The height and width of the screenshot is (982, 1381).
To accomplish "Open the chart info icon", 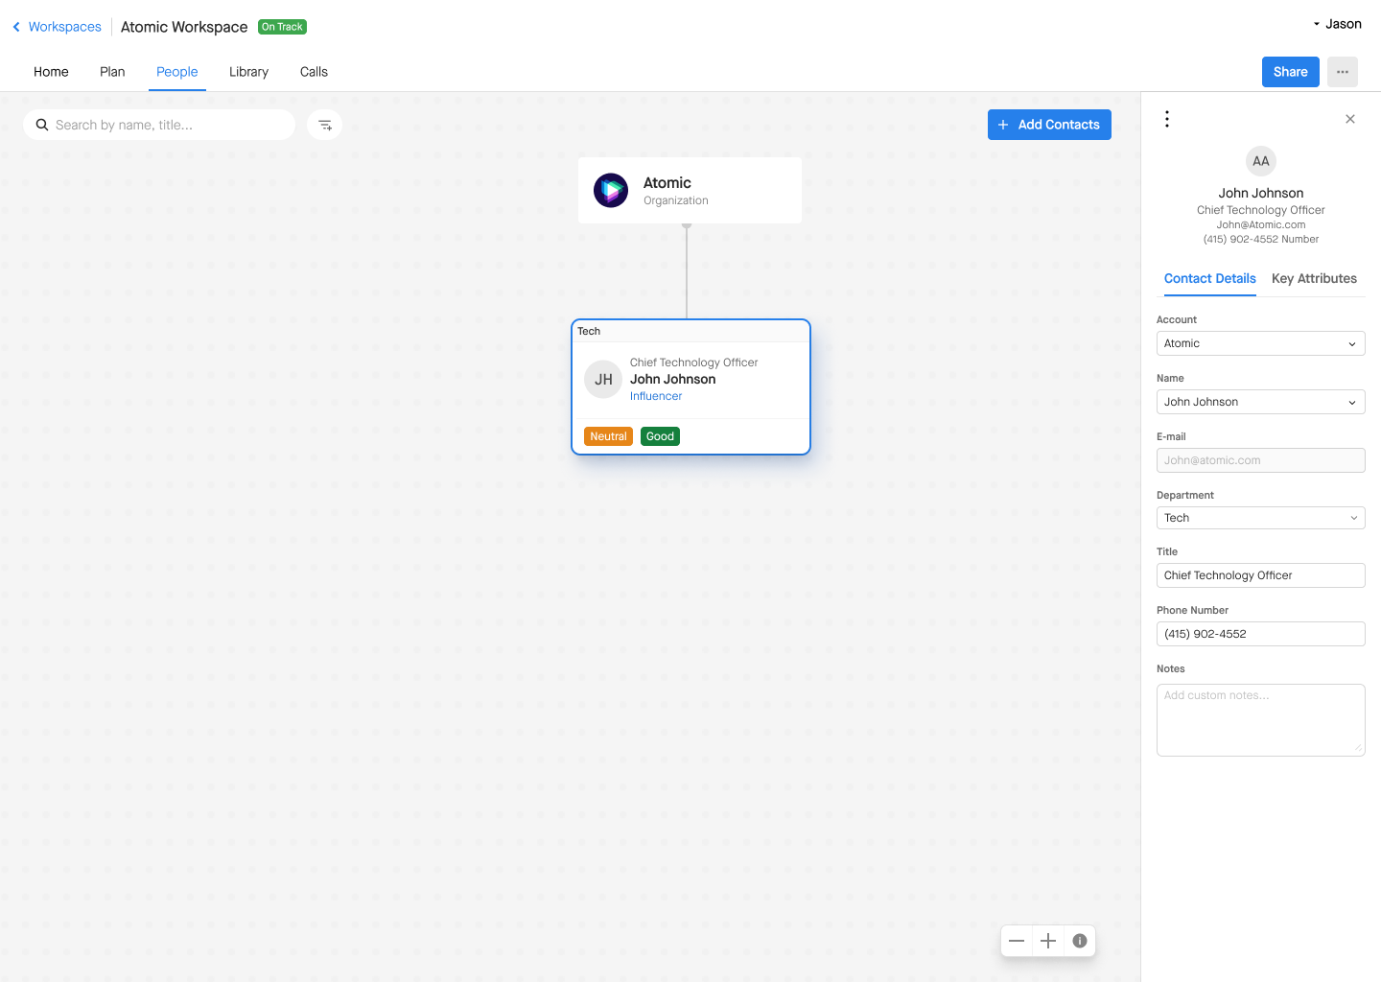I will point(1080,941).
